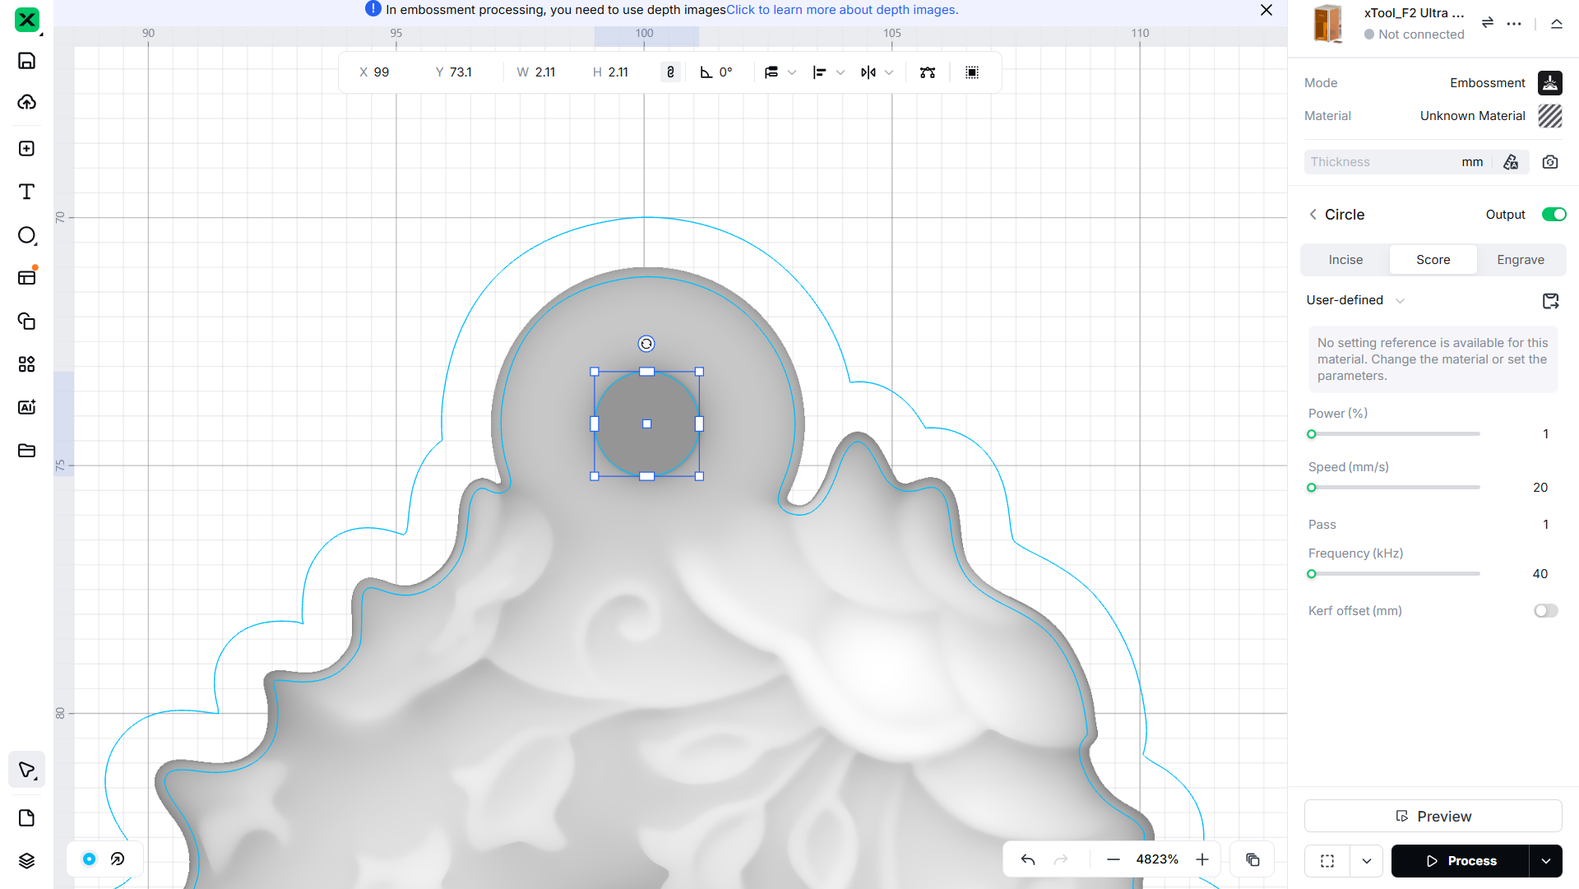The image size is (1579, 889).
Task: Toggle the Circle Output switch off
Action: (1554, 215)
